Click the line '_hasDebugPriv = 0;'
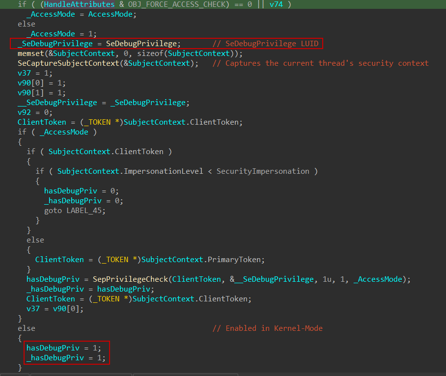The height and width of the screenshot is (376, 446). 84,201
